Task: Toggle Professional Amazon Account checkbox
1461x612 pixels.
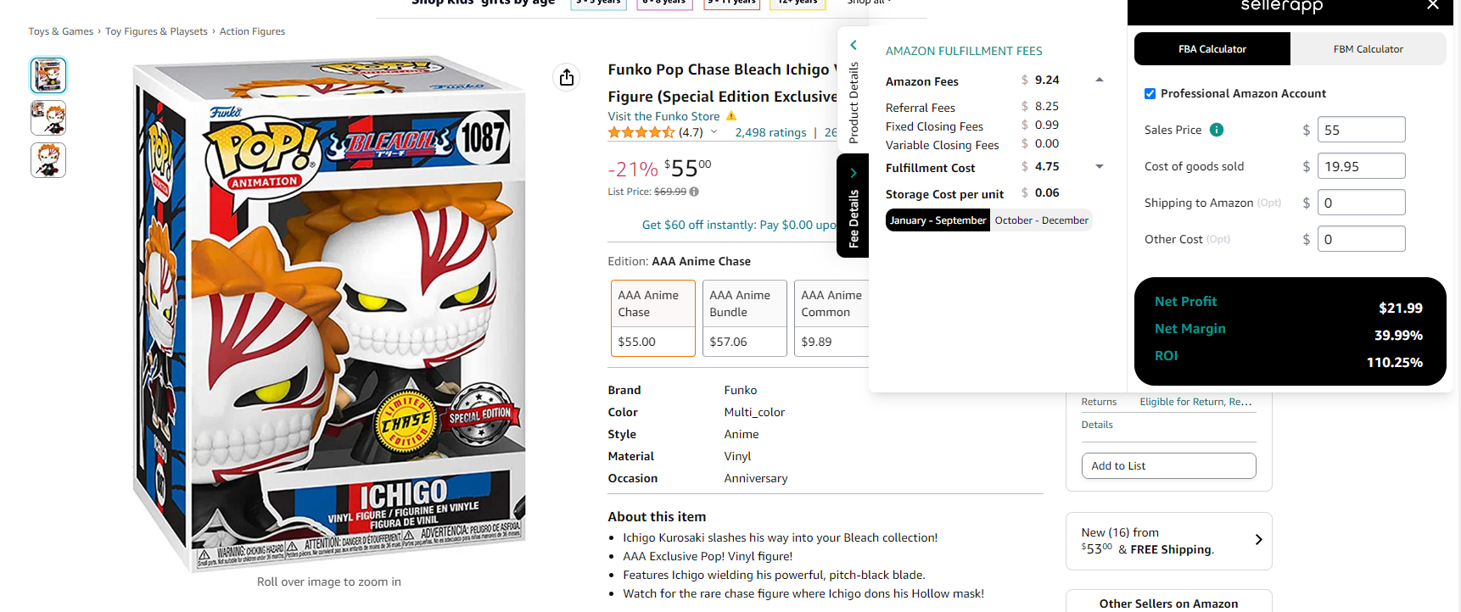Action: (x=1150, y=93)
